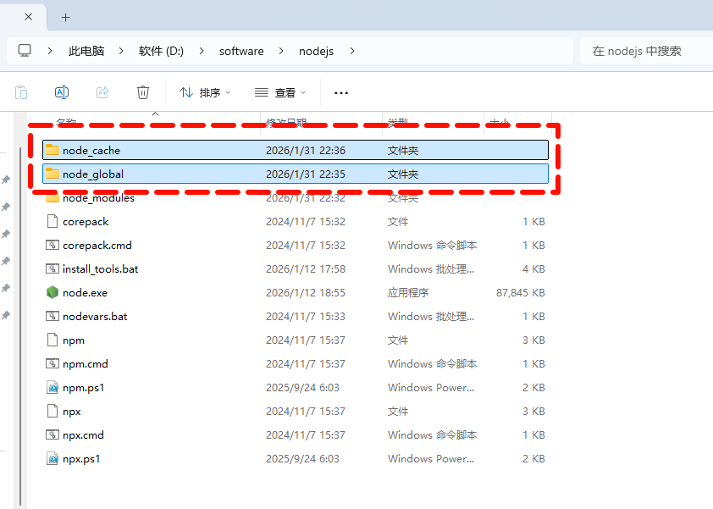Click the npm blank file icon
This screenshot has width=713, height=509.
[53, 340]
